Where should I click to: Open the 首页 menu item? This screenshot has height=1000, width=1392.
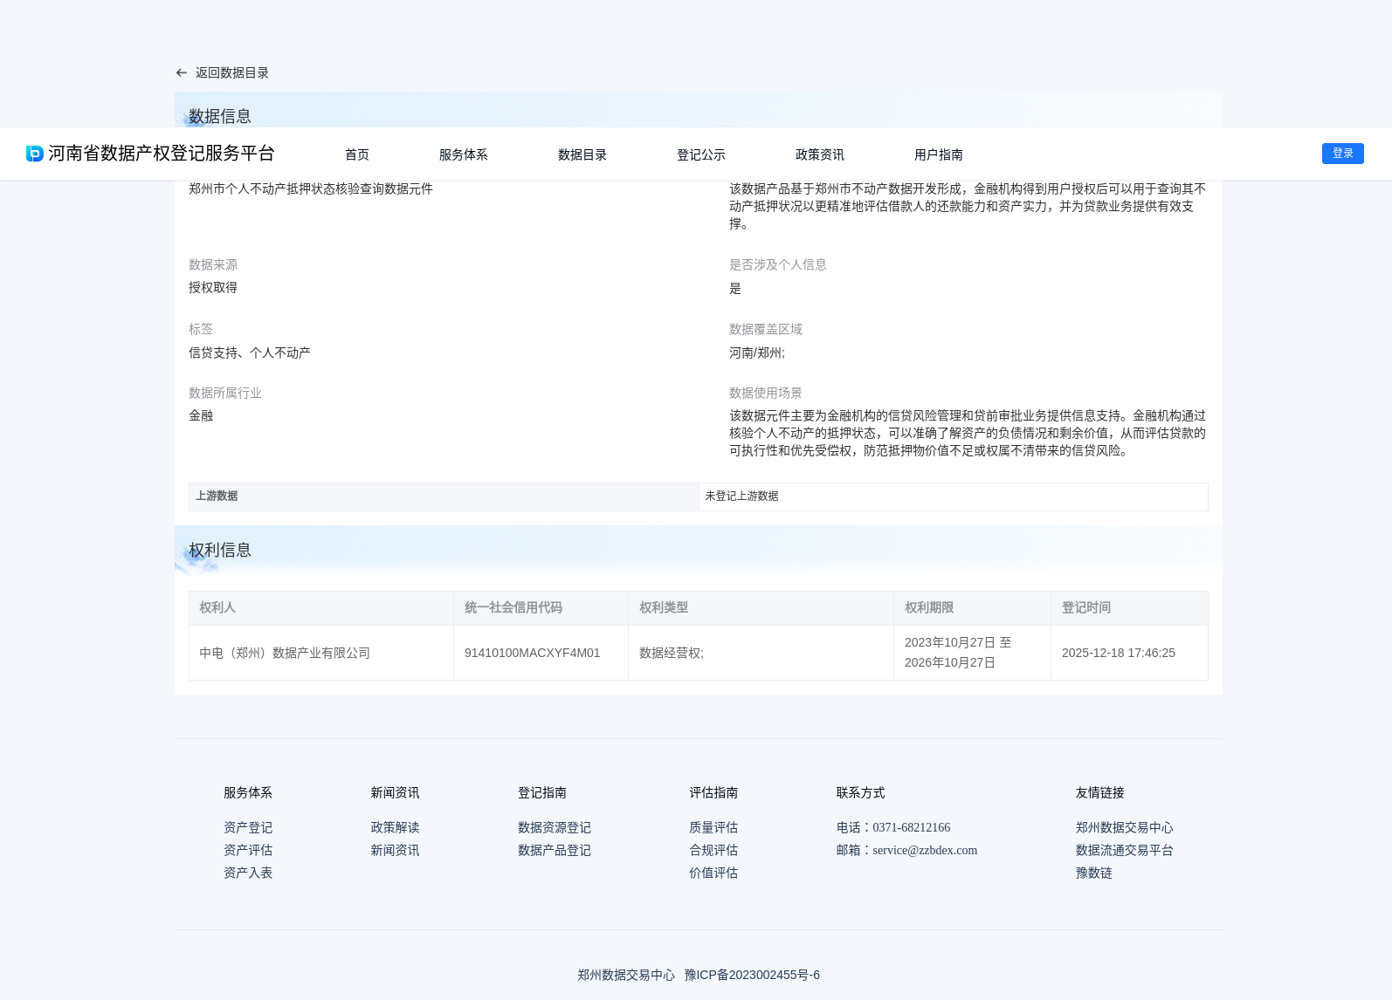tap(357, 154)
